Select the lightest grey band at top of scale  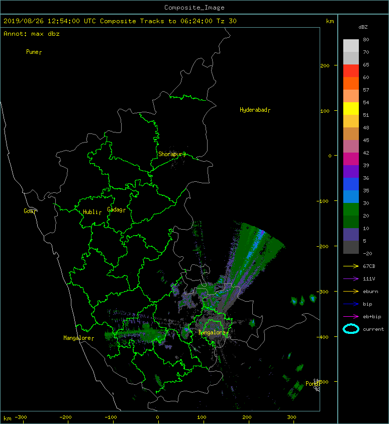(351, 45)
